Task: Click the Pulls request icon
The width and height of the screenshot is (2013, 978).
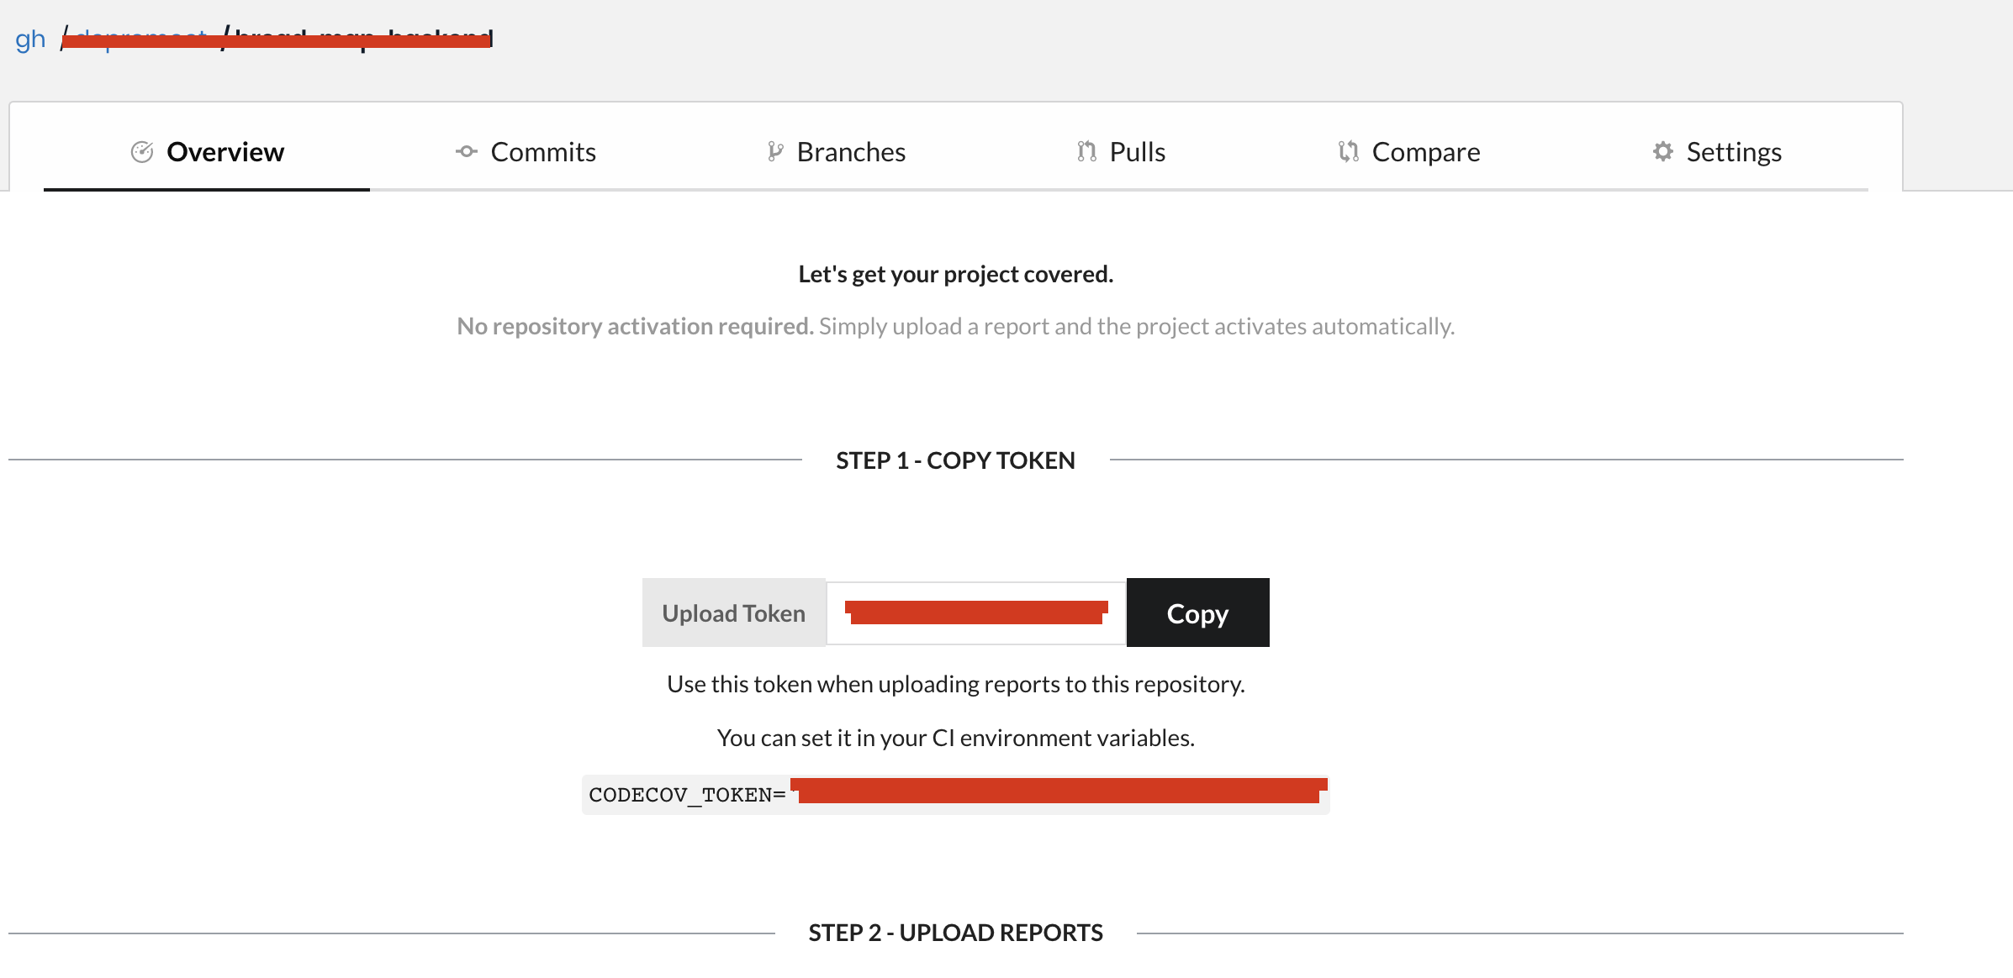Action: tap(1086, 152)
